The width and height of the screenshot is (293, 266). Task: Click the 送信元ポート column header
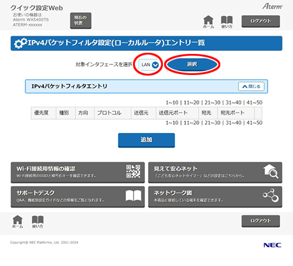(178, 113)
